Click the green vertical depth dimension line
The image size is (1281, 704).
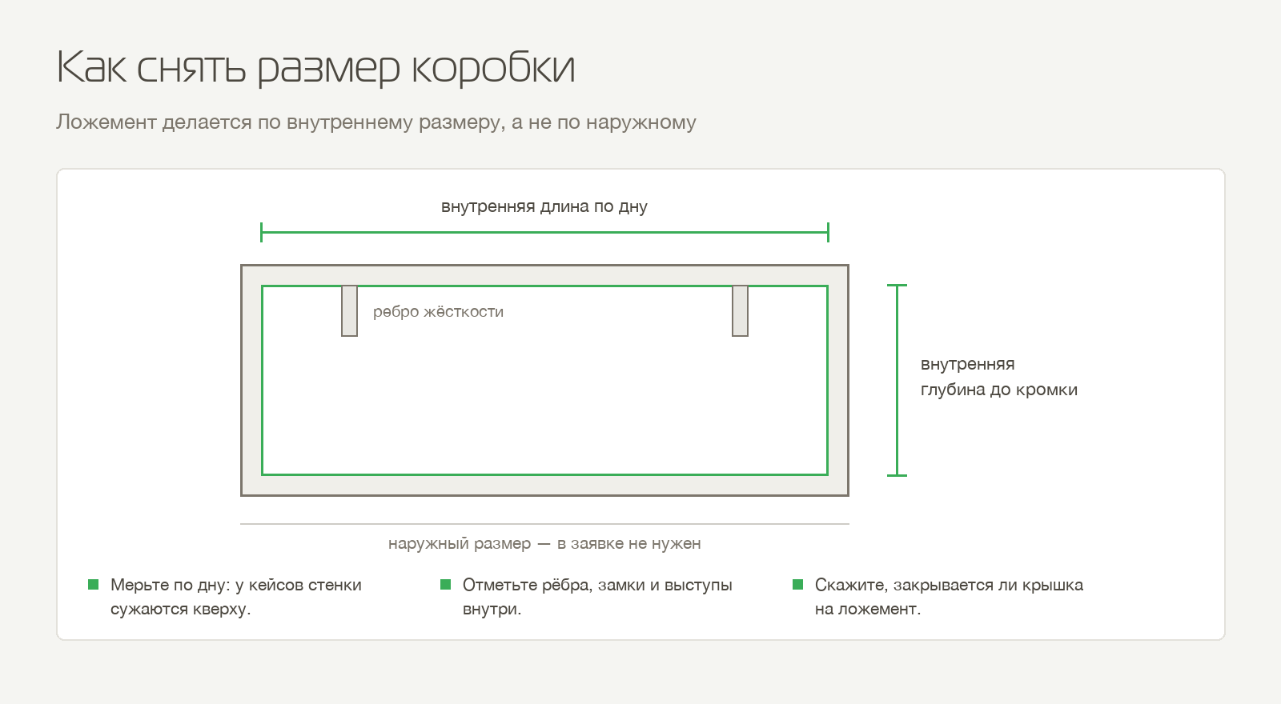(897, 380)
